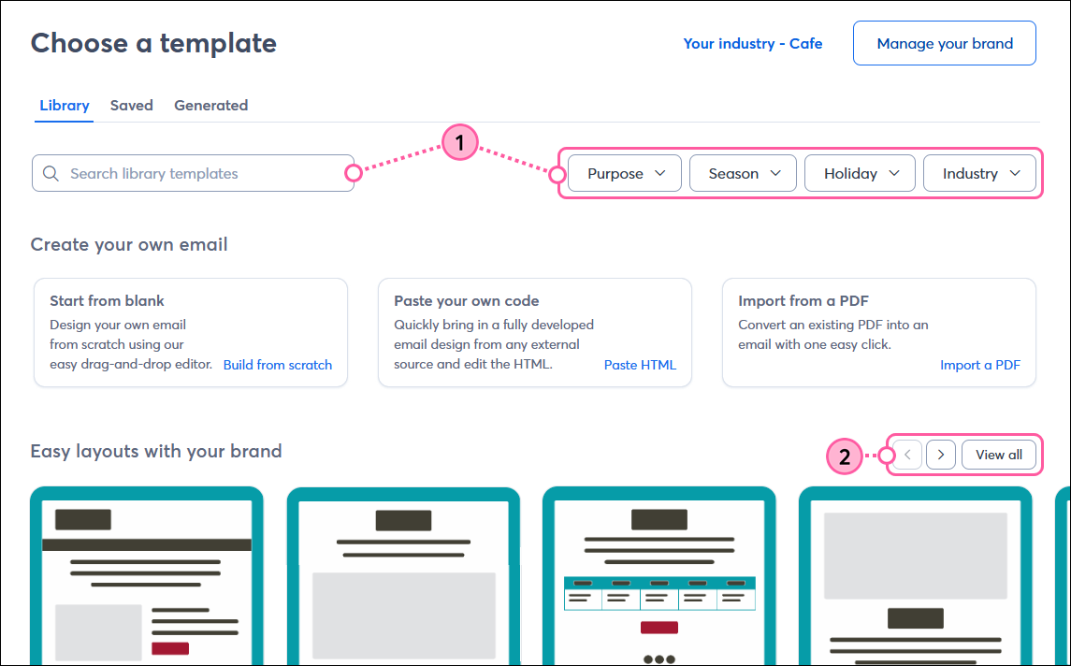
Task: Select the Library tab
Action: click(x=64, y=105)
